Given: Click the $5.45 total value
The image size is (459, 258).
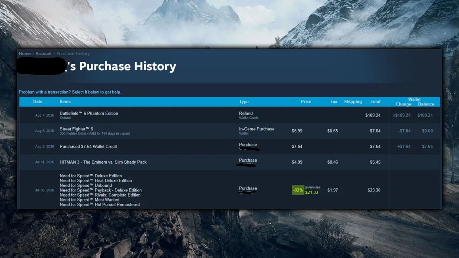Looking at the screenshot, I should point(375,162).
